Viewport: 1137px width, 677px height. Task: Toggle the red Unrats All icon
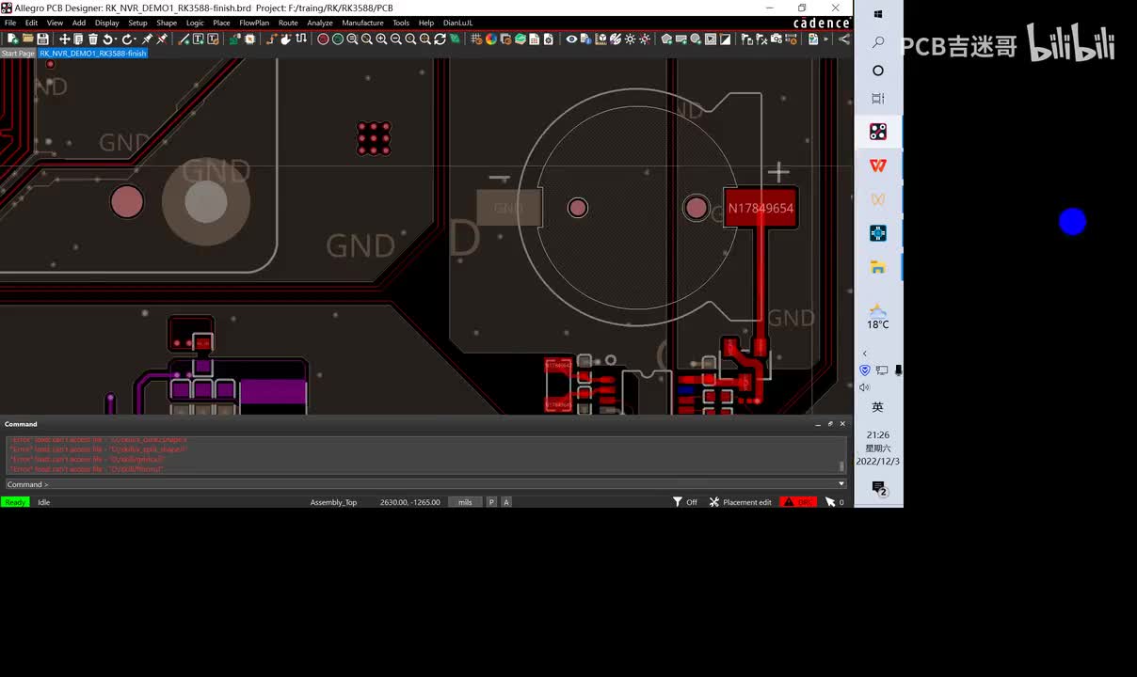coord(324,39)
